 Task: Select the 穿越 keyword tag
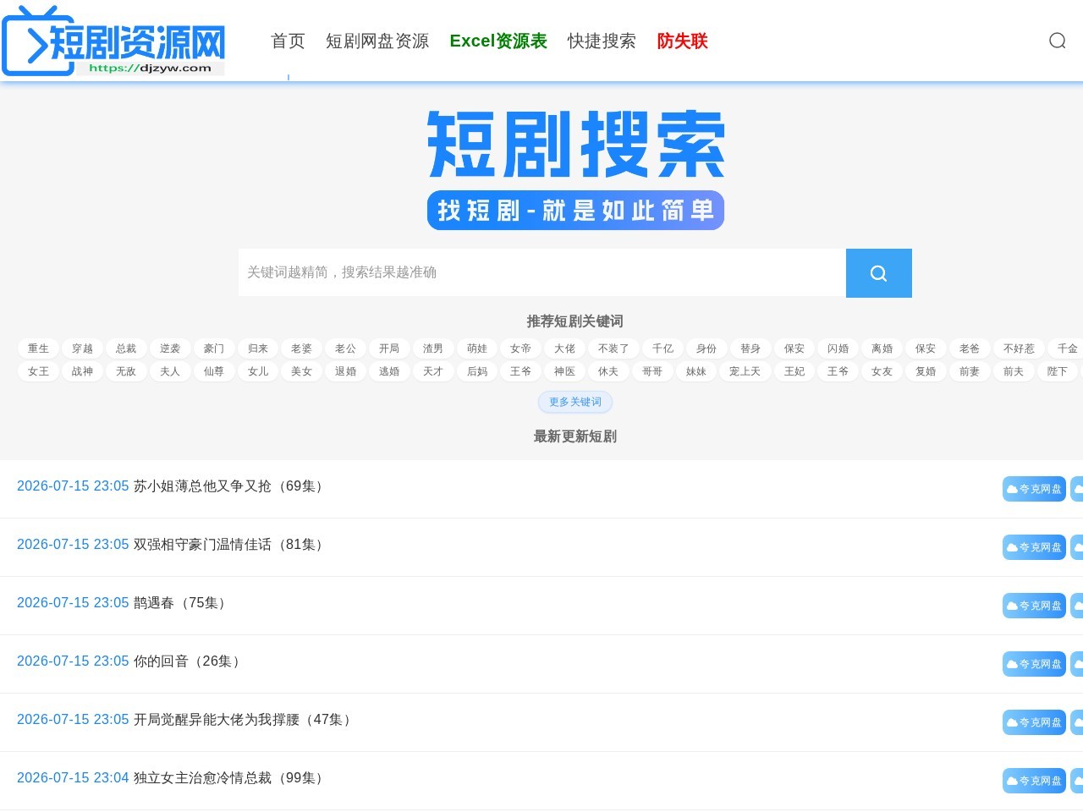pyautogui.click(x=82, y=348)
